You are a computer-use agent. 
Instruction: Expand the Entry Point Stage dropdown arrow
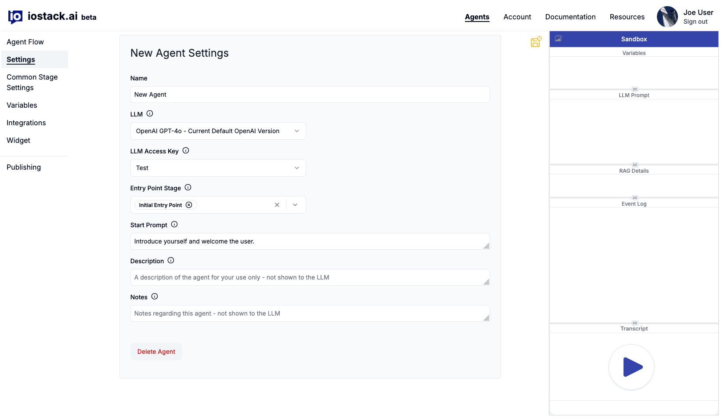pos(295,205)
